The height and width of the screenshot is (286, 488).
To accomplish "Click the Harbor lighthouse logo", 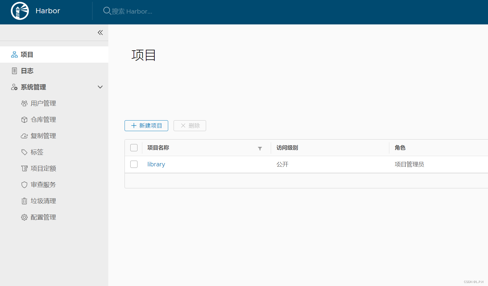I will [20, 11].
